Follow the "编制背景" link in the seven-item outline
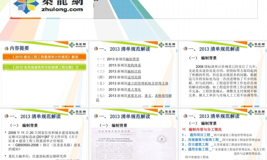The image size is (267, 160). tap(132, 59)
